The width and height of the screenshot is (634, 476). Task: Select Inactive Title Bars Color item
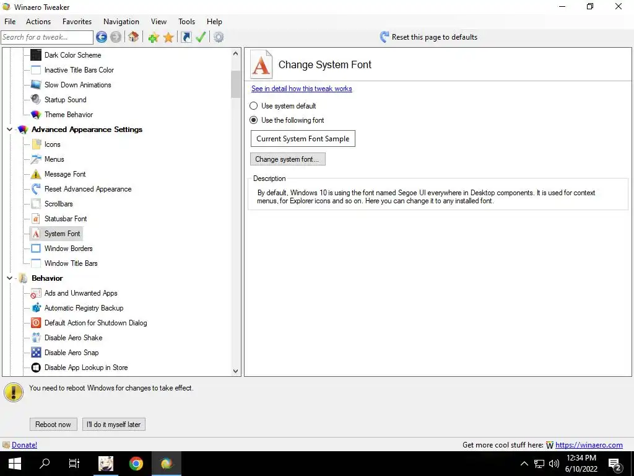pos(79,70)
